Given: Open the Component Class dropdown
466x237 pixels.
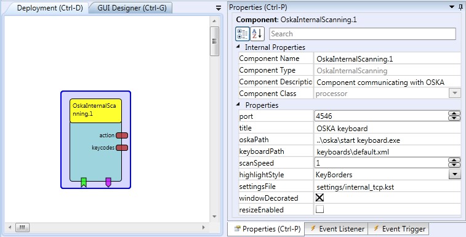Looking at the screenshot, I should [x=454, y=93].
